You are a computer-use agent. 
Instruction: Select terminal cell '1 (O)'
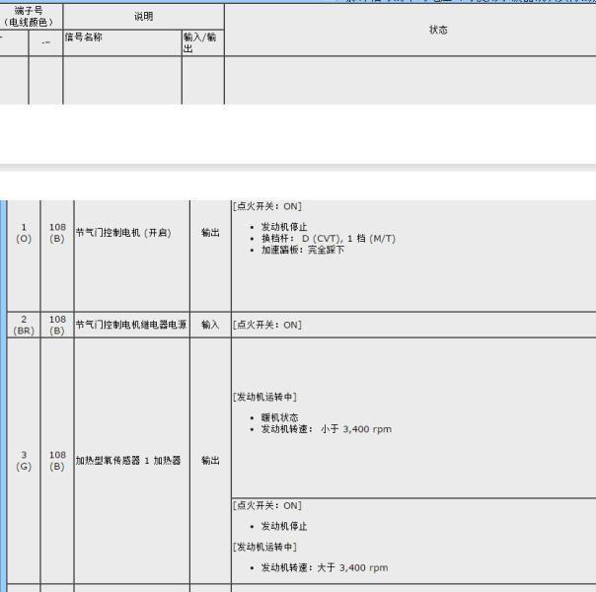point(24,233)
